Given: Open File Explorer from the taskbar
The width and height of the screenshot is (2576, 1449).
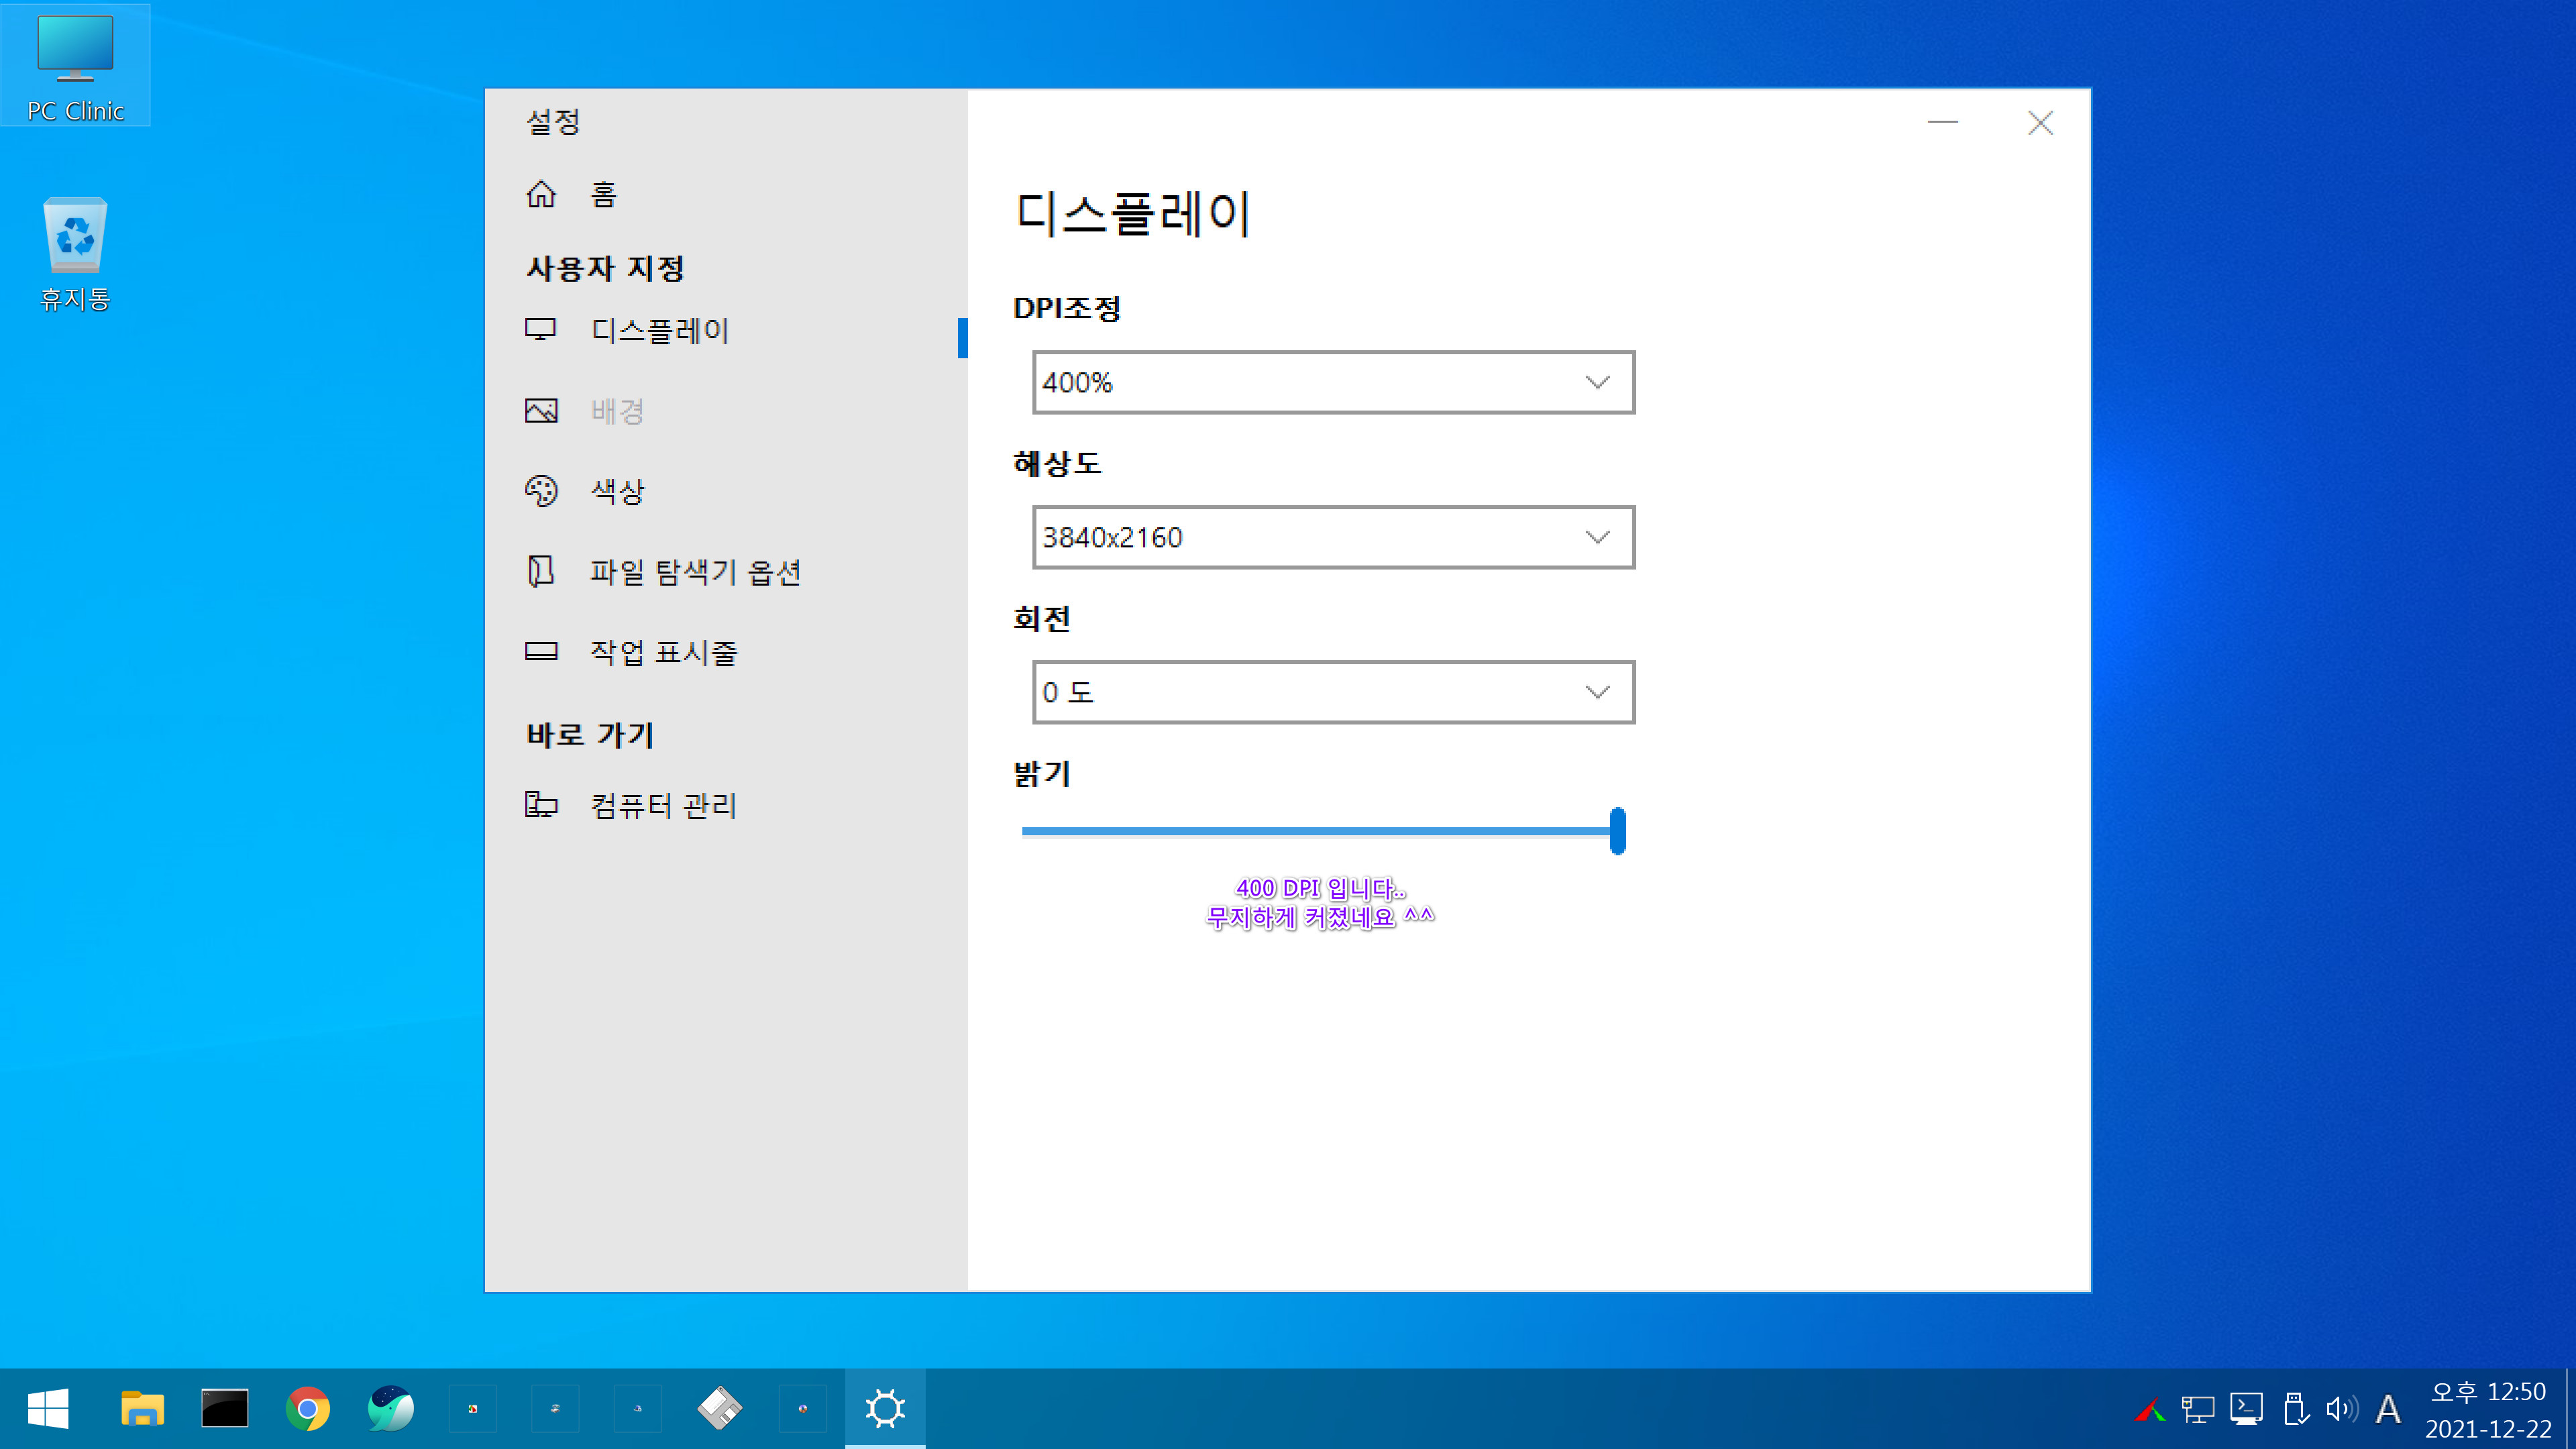Looking at the screenshot, I should [142, 1408].
